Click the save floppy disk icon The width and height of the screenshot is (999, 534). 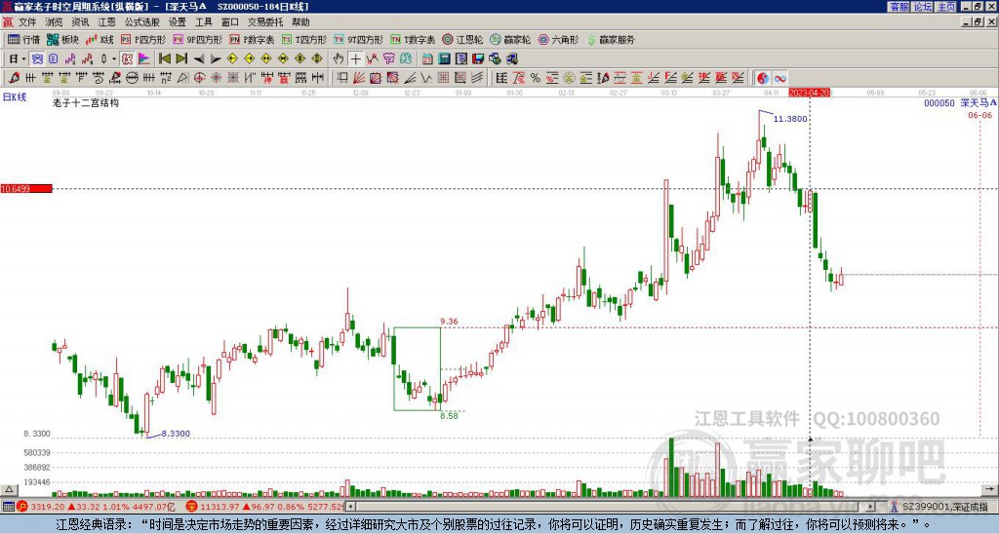tap(478, 59)
